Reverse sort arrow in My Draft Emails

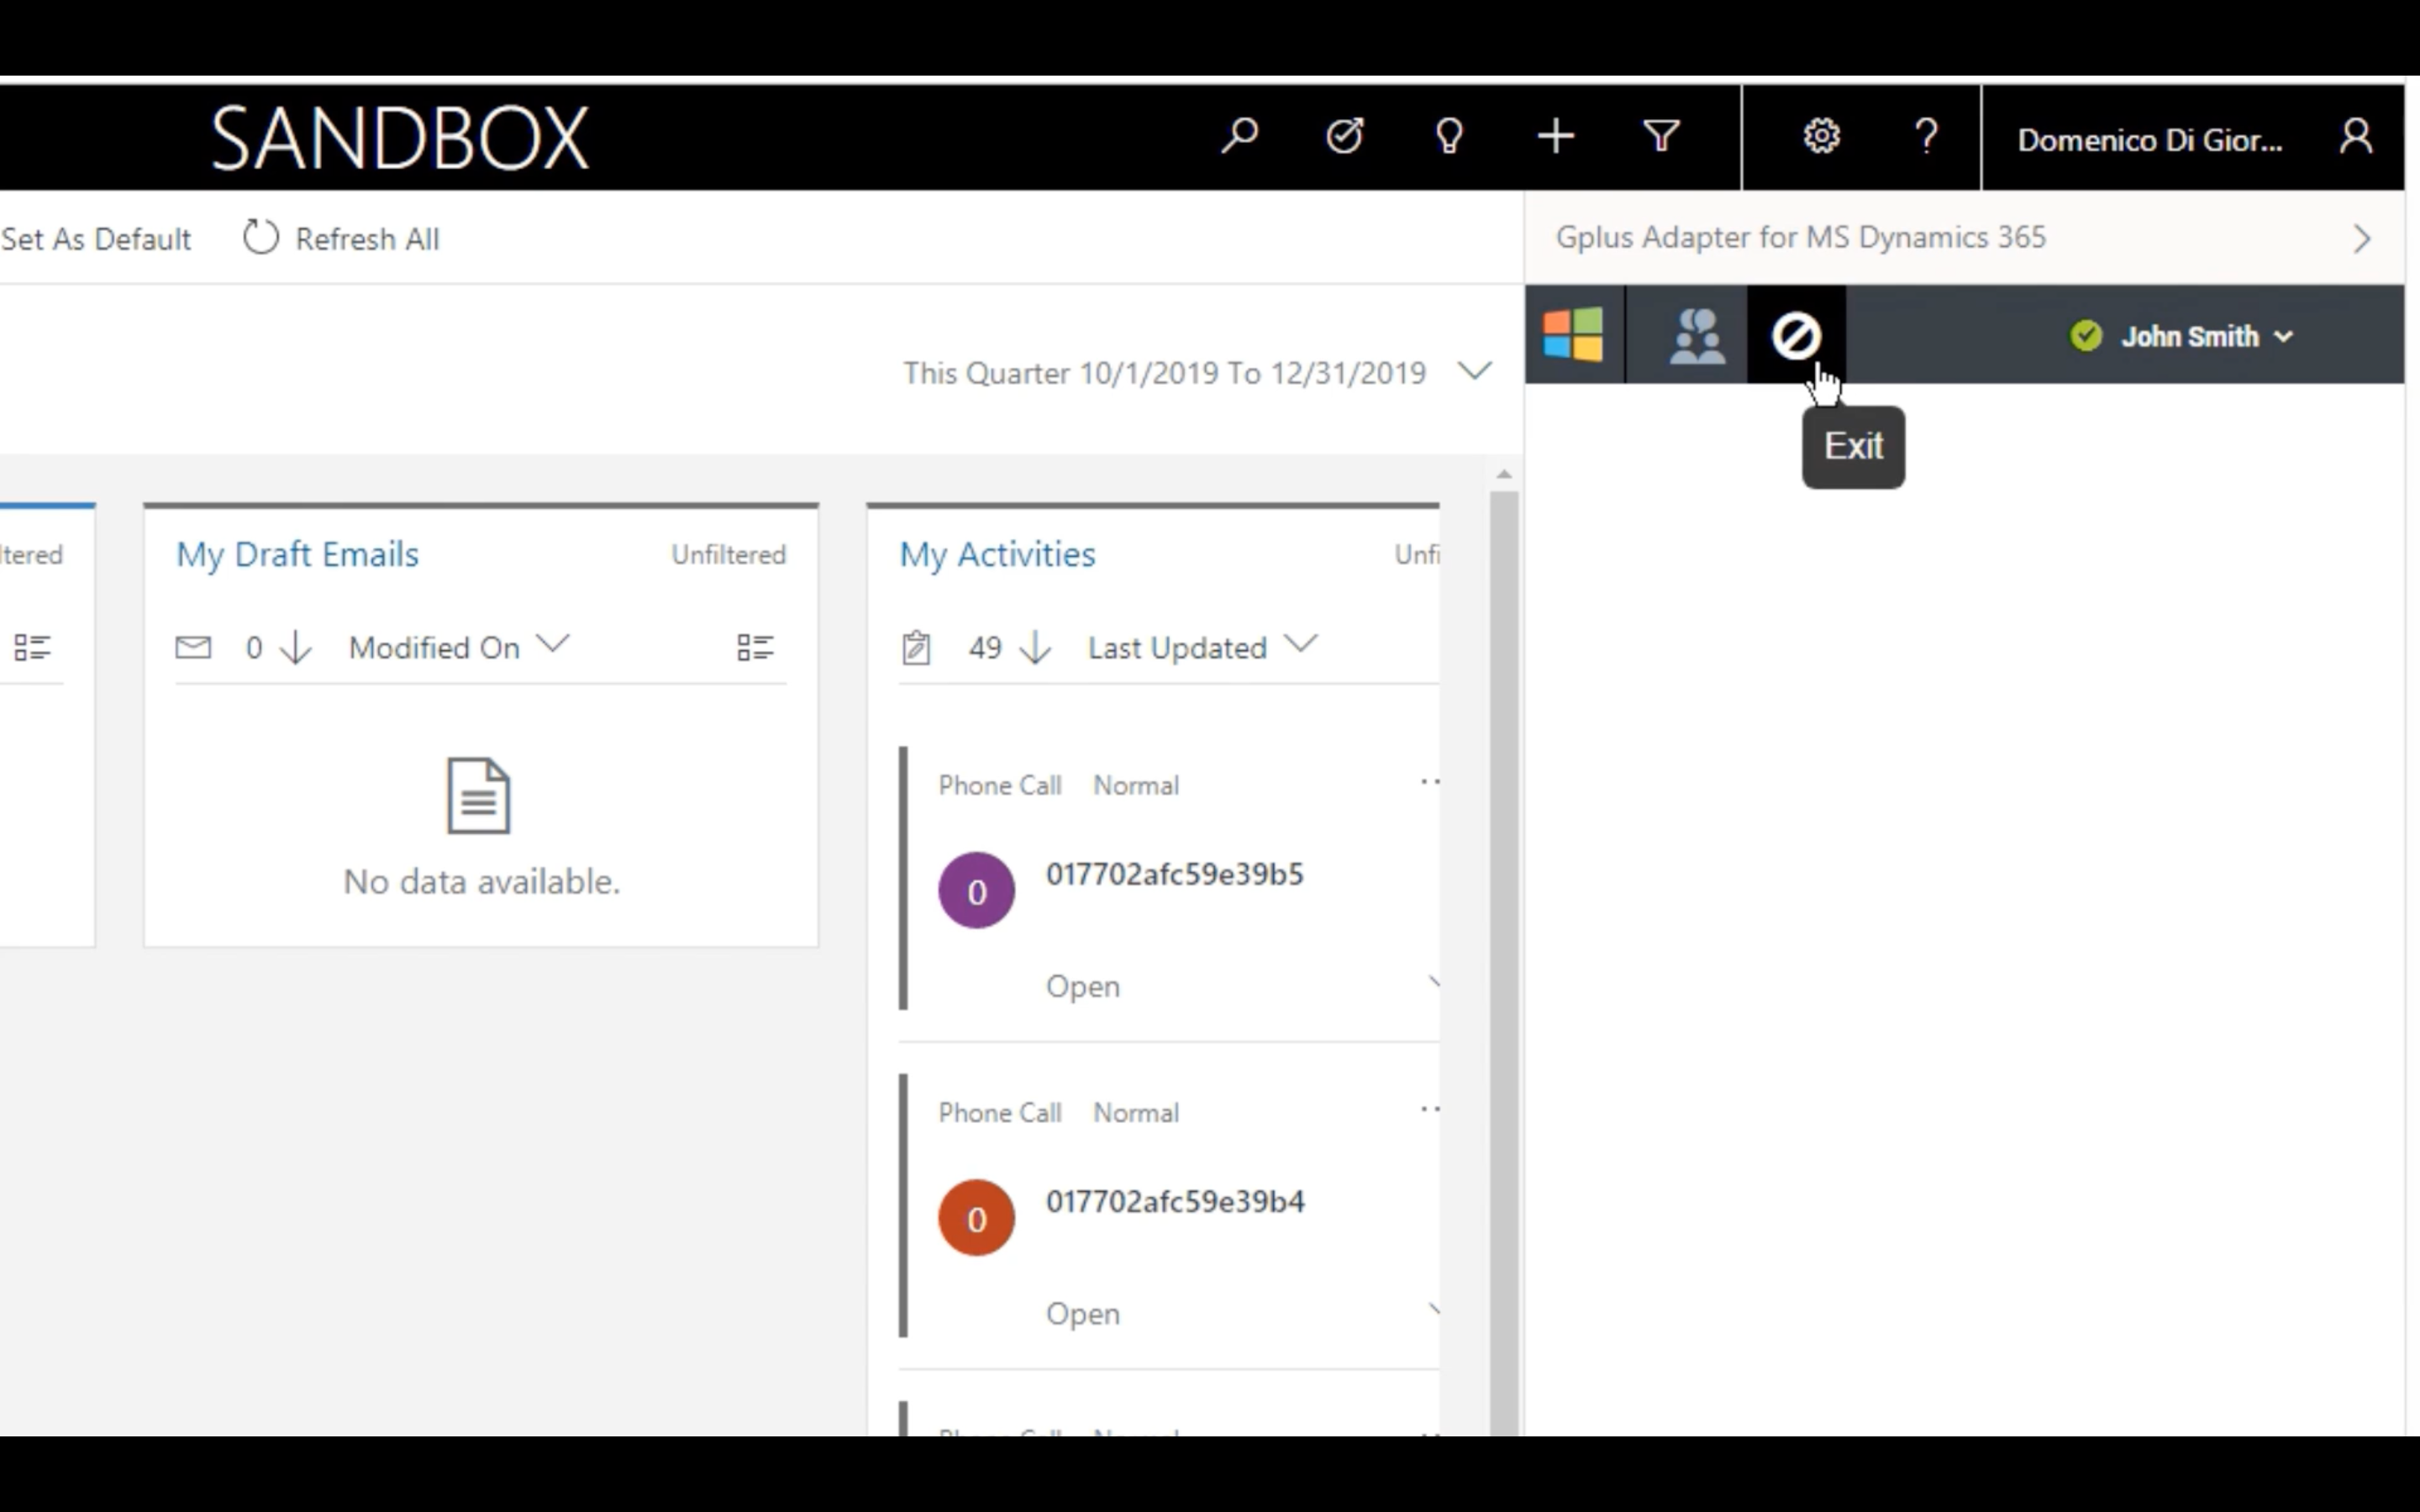coord(295,648)
